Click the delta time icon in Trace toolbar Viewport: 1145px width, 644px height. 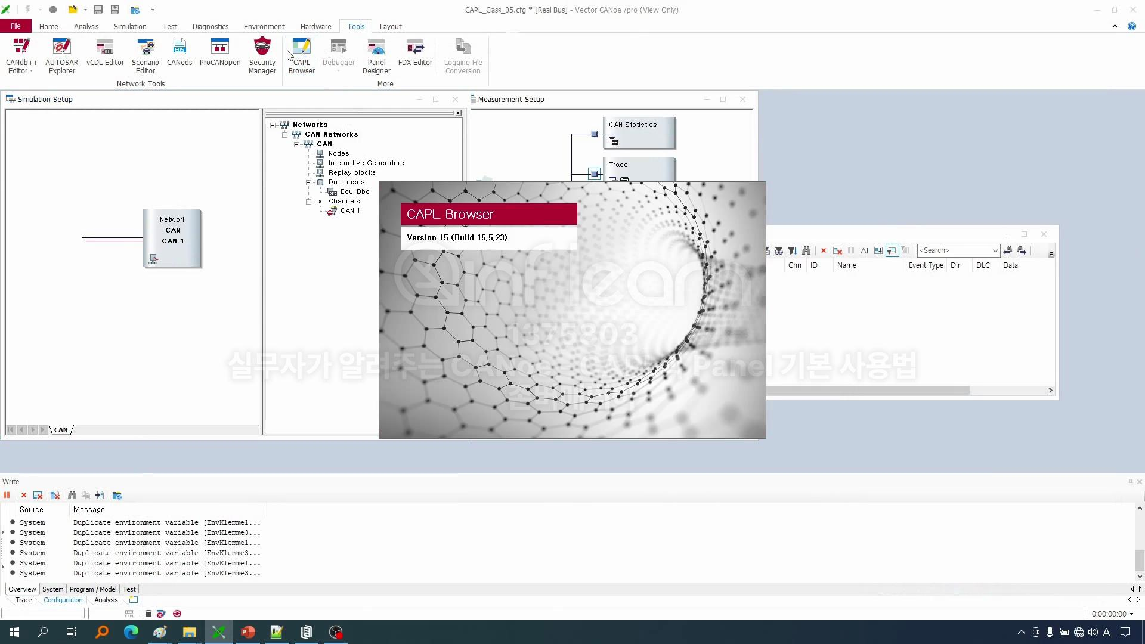864,250
